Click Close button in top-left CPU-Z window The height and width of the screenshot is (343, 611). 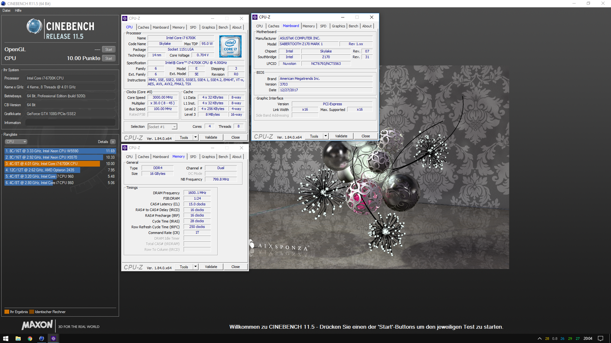(x=235, y=138)
